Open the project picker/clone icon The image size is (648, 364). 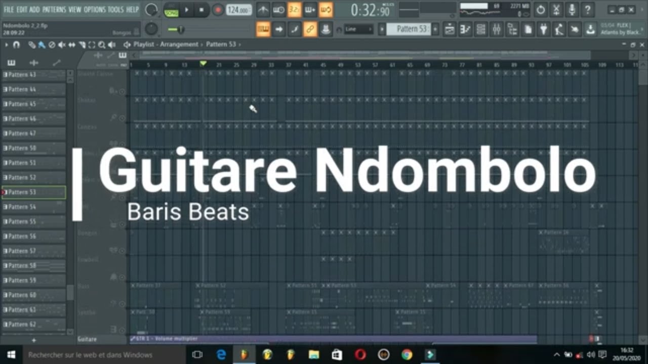pyautogui.click(x=528, y=29)
